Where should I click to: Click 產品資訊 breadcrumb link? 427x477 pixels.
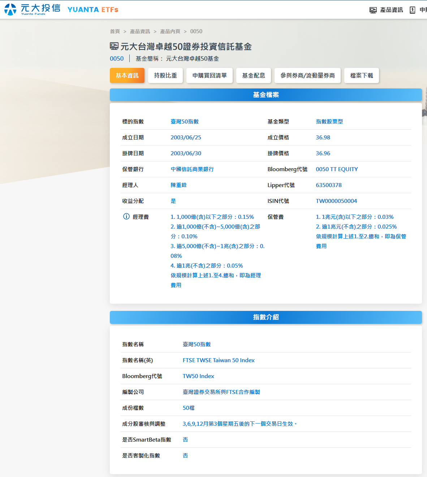140,31
